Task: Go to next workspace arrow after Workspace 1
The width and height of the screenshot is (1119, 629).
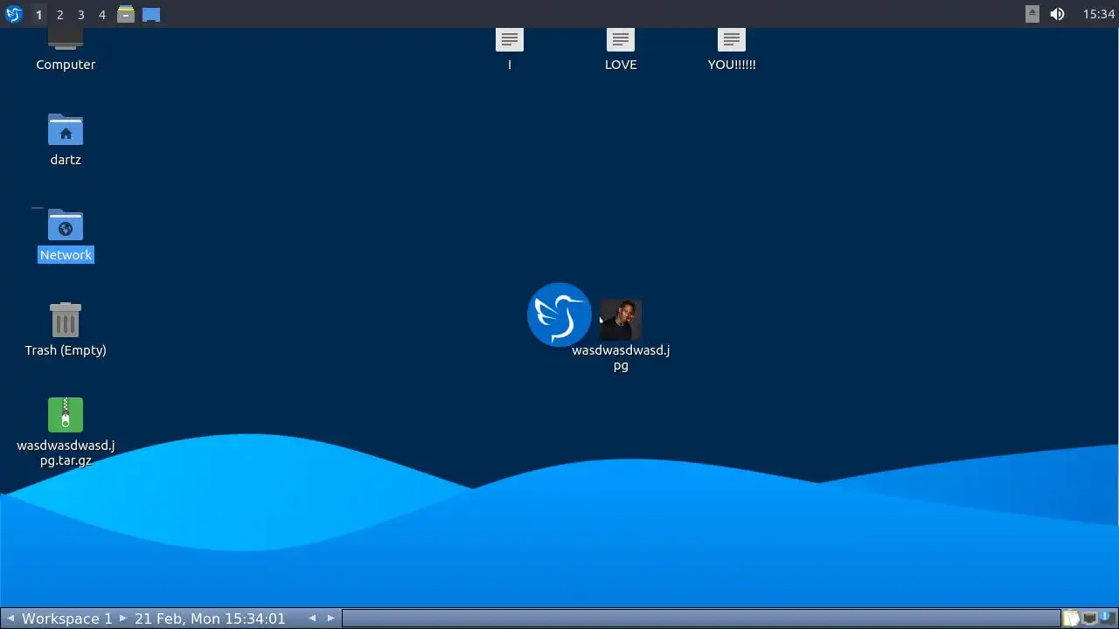Action: pyautogui.click(x=122, y=619)
